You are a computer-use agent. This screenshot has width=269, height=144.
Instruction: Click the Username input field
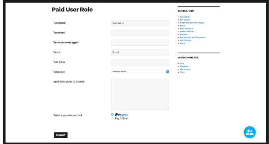point(140,23)
